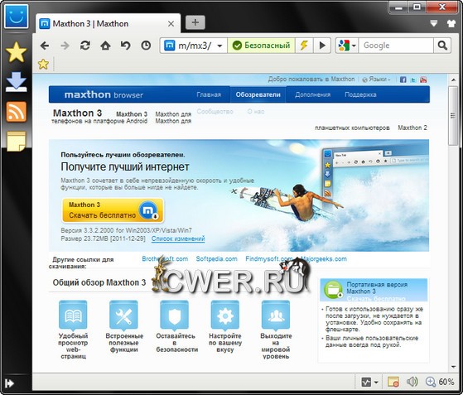Viewport: 463px width, 395px height.
Task: Reload the page with refresh icon
Action: pyautogui.click(x=85, y=46)
